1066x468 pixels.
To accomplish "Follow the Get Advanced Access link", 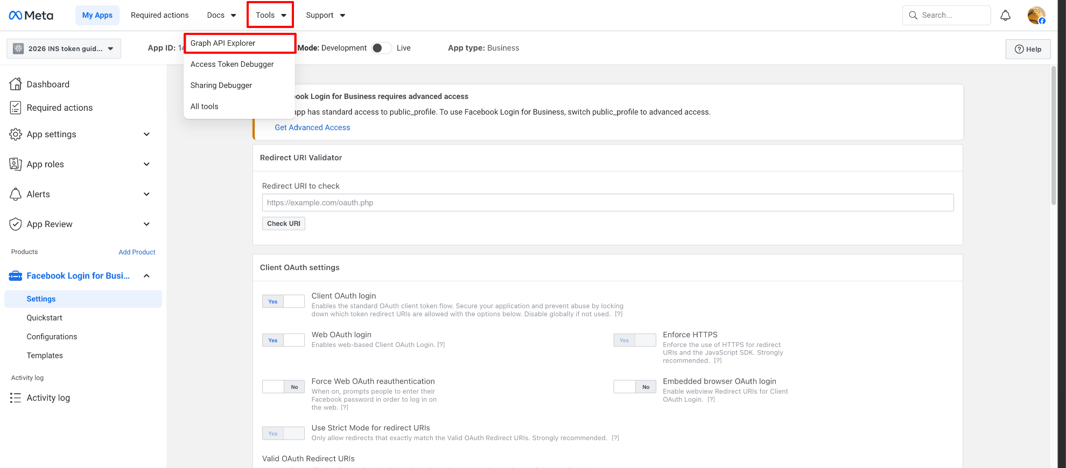I will [x=312, y=127].
